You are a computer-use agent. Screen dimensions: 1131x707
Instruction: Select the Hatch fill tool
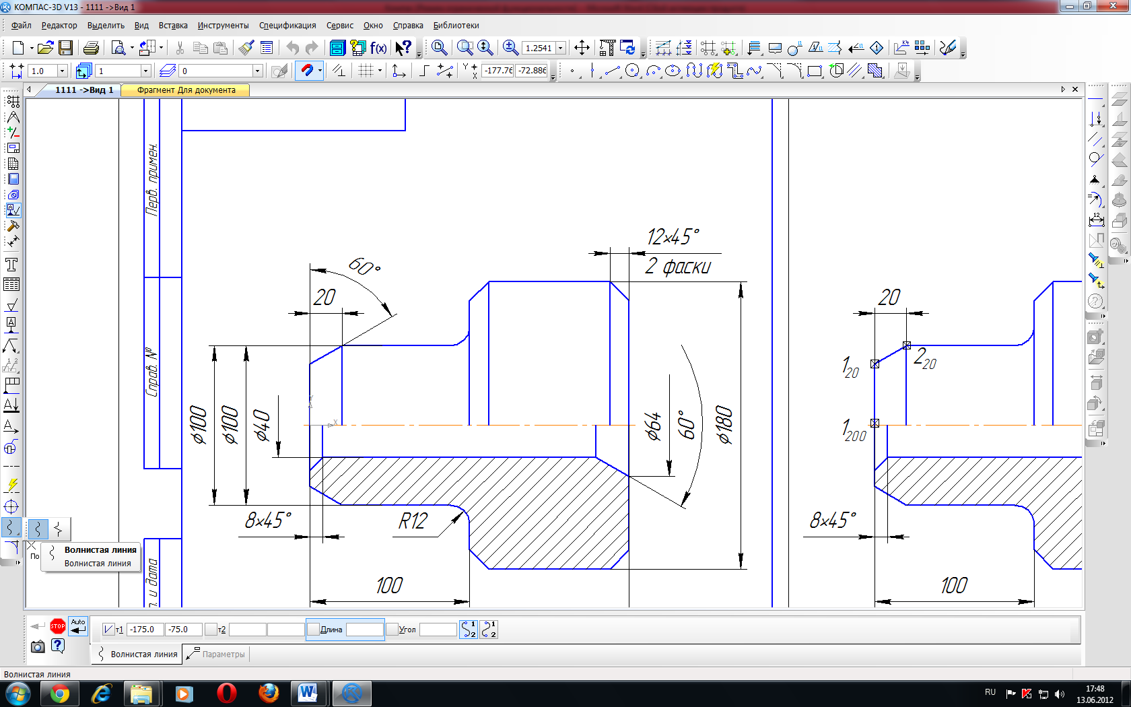coord(875,71)
